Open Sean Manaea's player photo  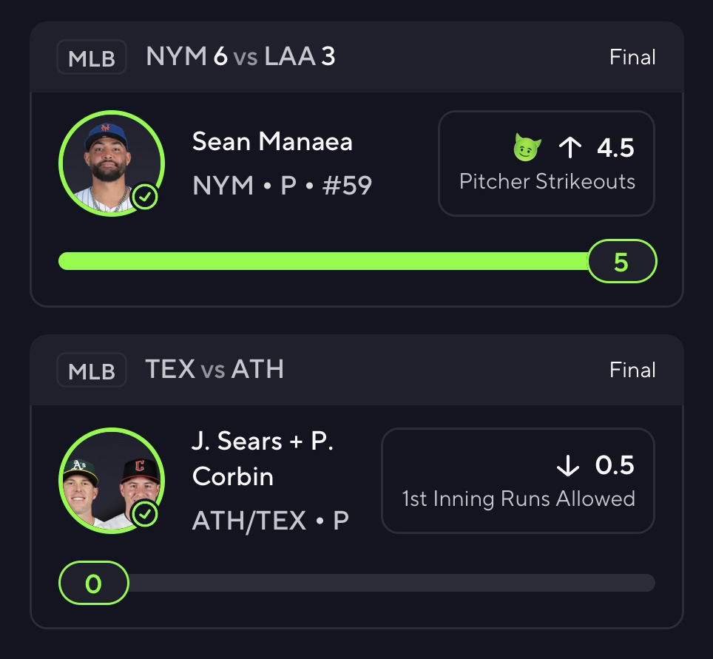[110, 163]
